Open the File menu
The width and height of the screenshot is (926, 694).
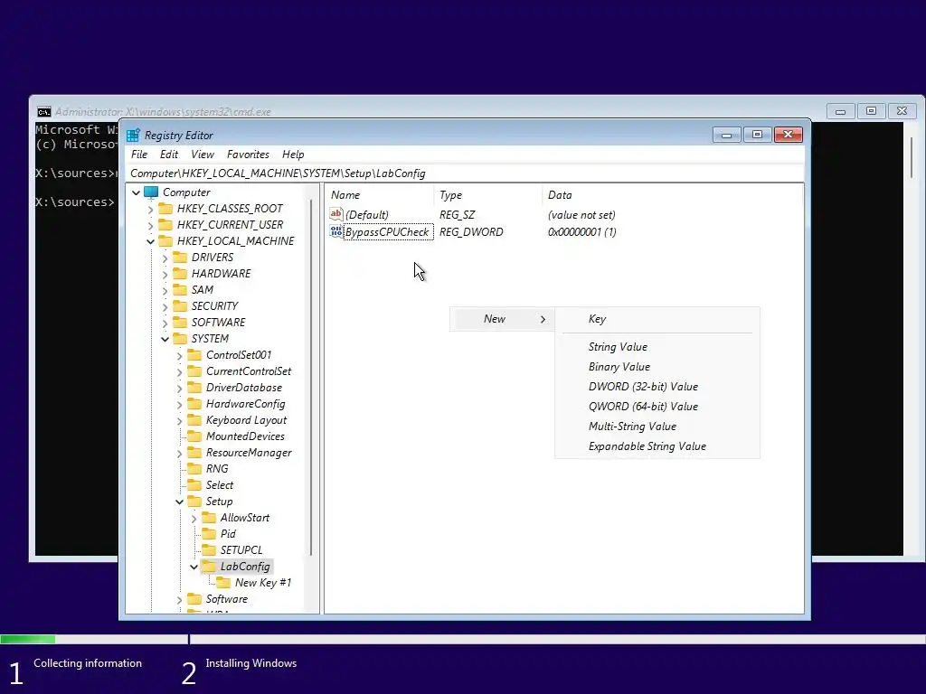coord(139,155)
